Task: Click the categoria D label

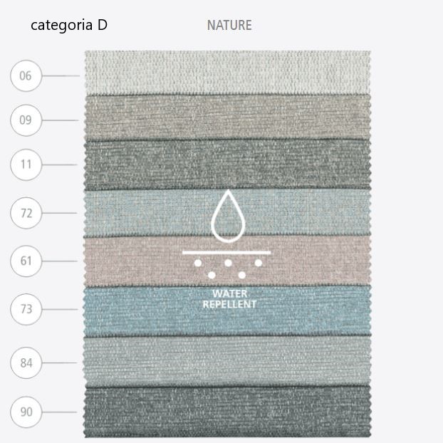Action: (69, 25)
